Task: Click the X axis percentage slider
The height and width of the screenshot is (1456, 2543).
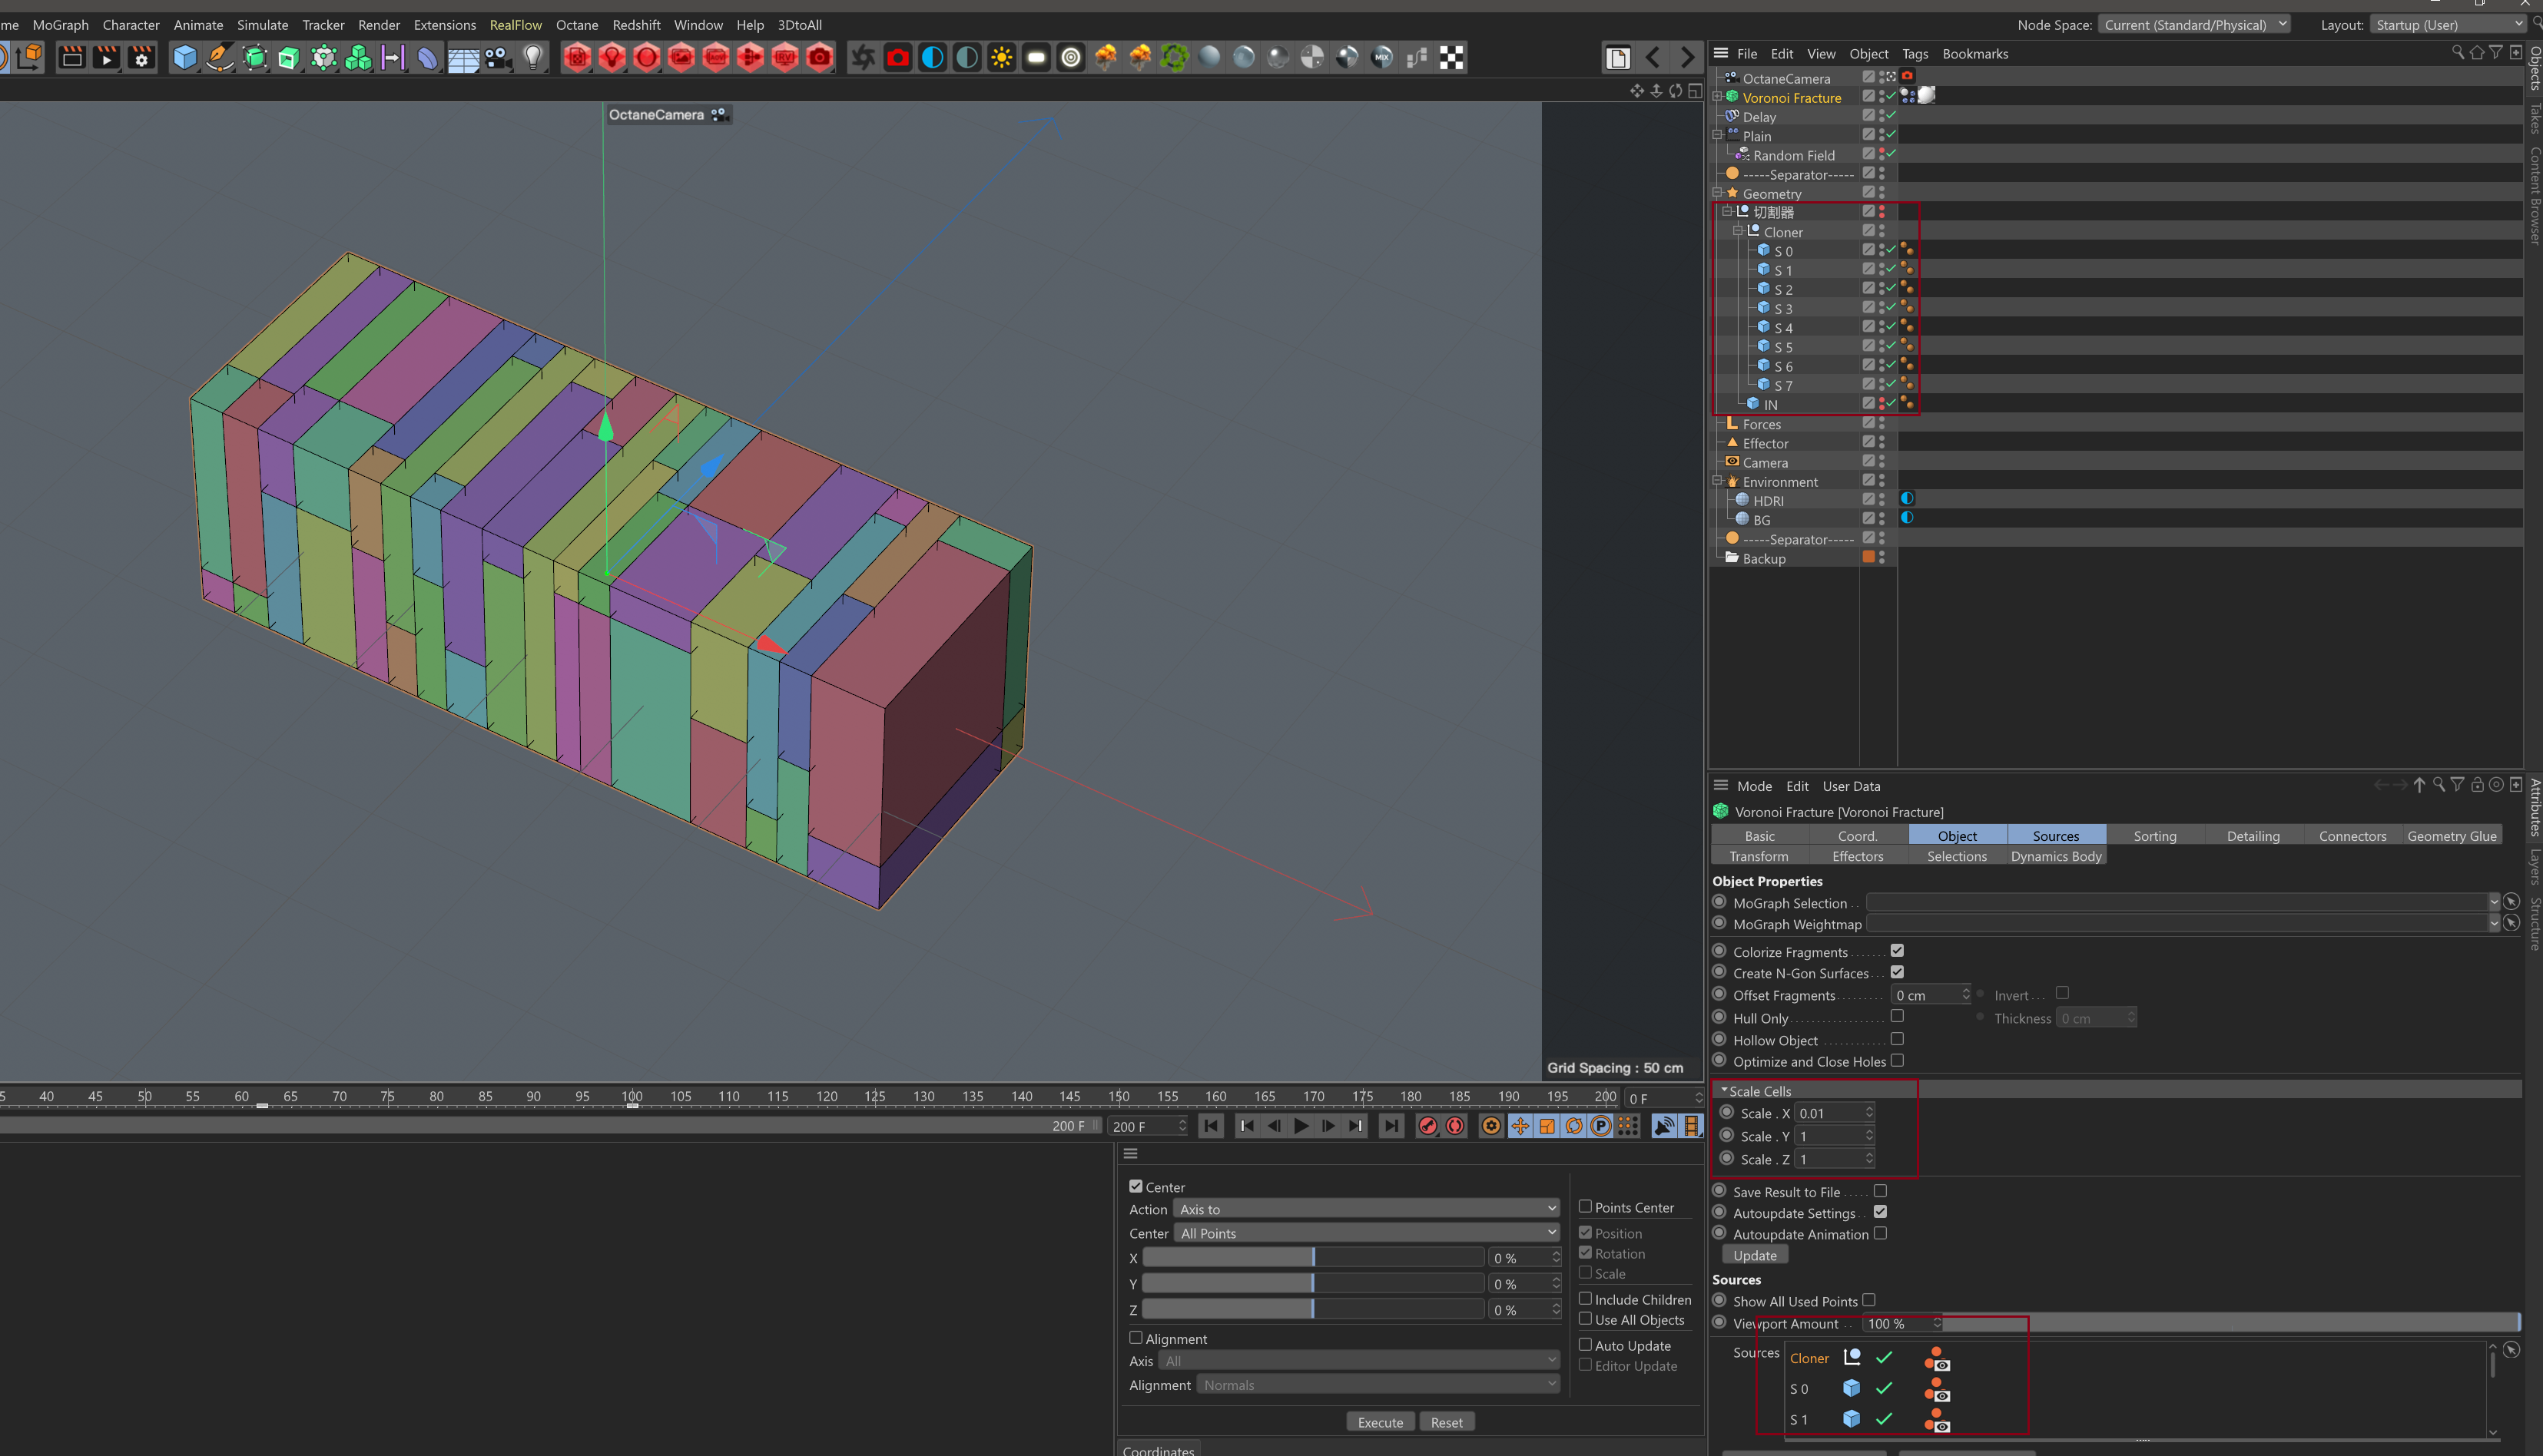Action: [x=1312, y=1257]
